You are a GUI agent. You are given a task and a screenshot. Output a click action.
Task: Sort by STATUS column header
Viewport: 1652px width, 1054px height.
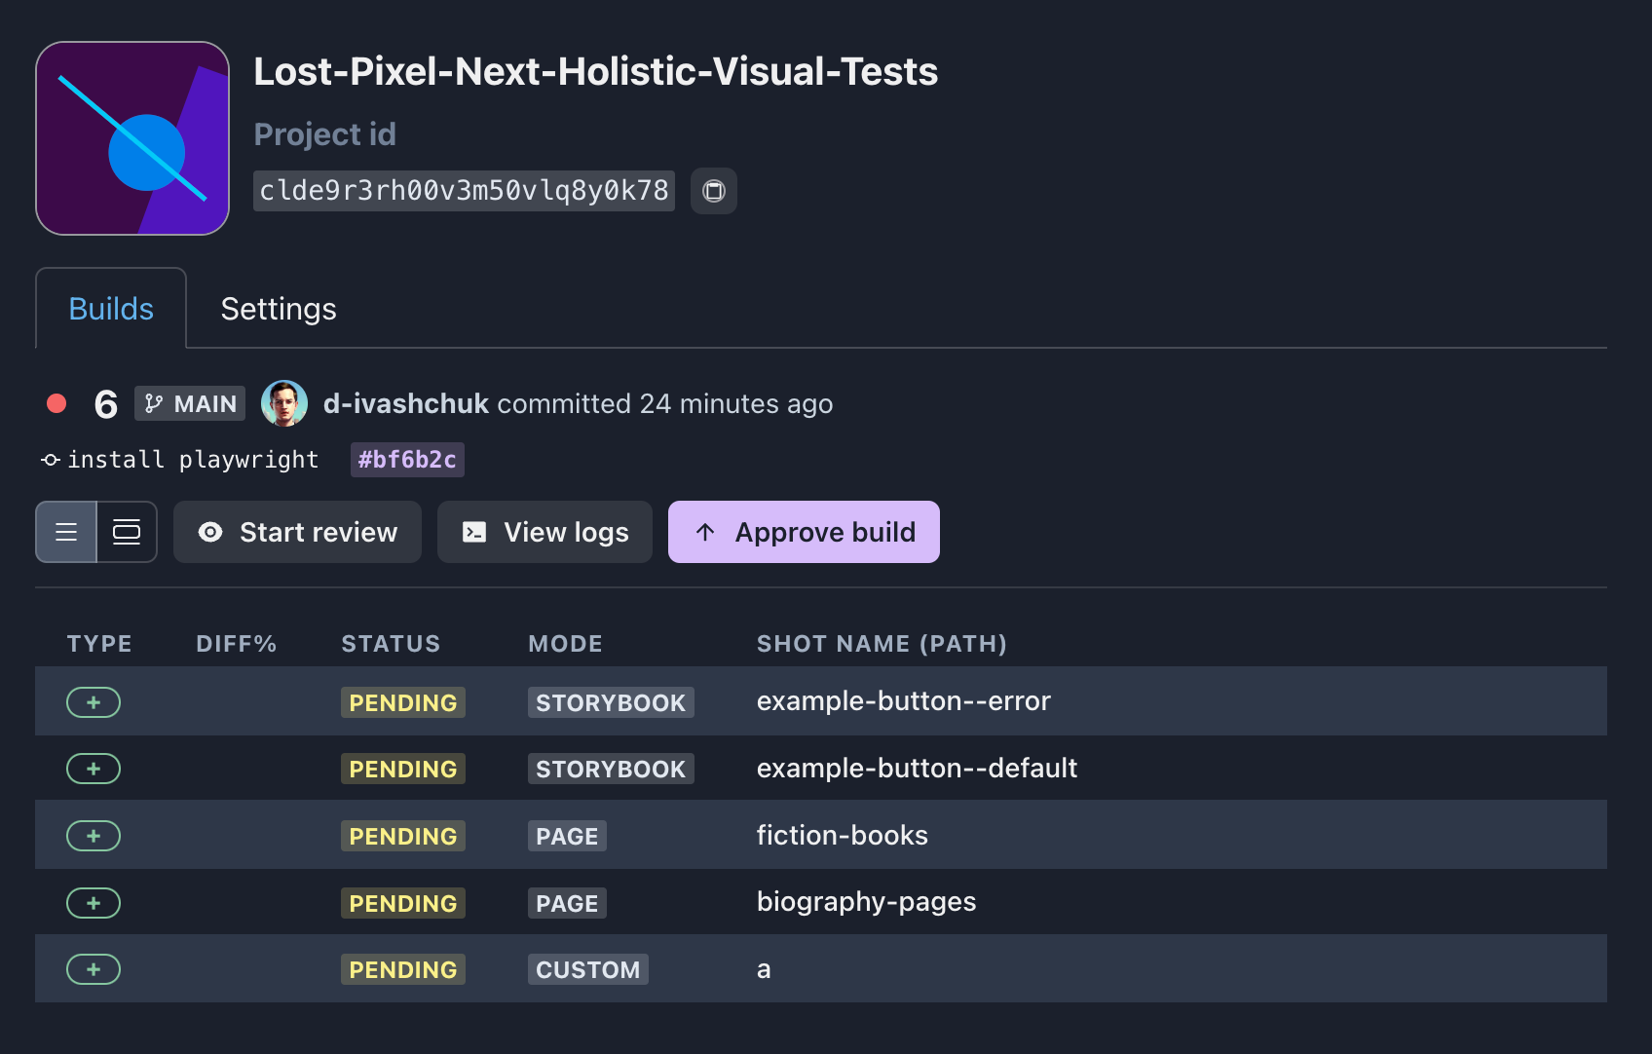pos(391,644)
